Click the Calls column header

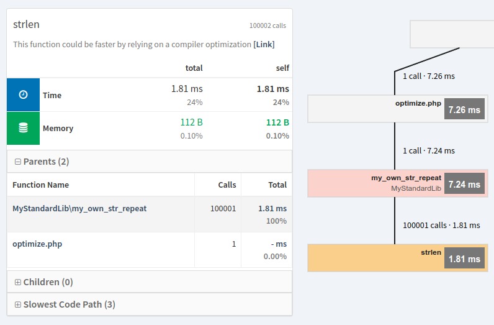pyautogui.click(x=227, y=185)
